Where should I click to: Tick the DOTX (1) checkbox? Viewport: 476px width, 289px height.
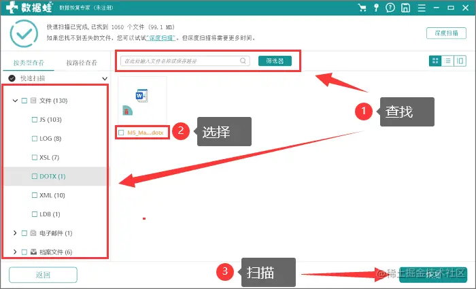[35, 176]
